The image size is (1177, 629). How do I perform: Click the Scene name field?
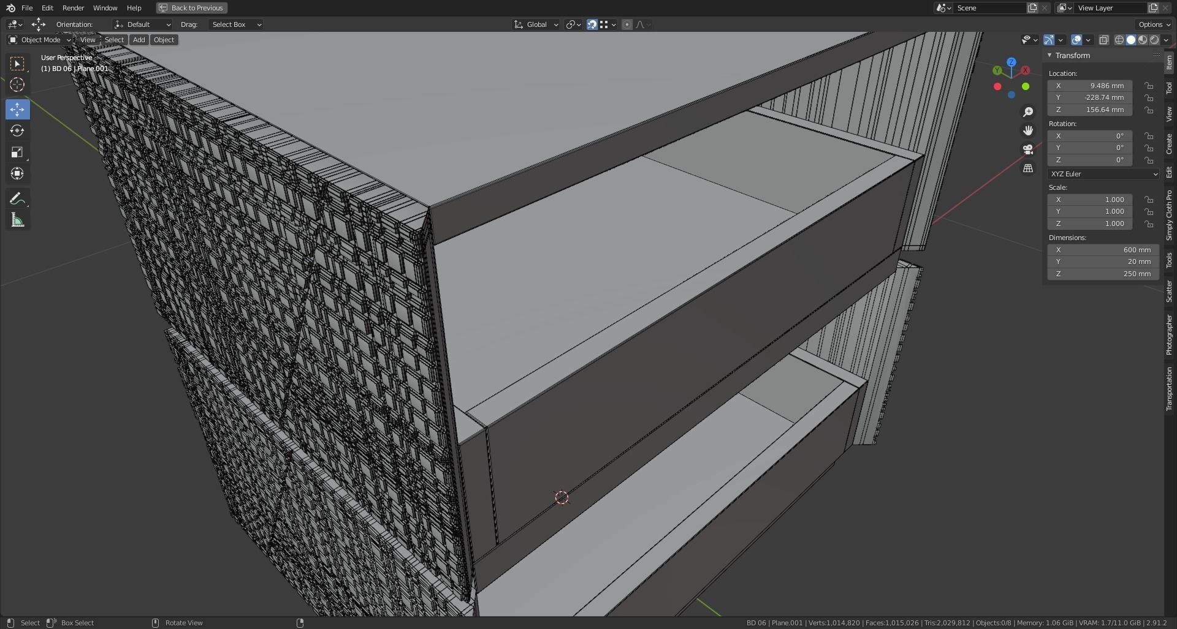pyautogui.click(x=989, y=8)
